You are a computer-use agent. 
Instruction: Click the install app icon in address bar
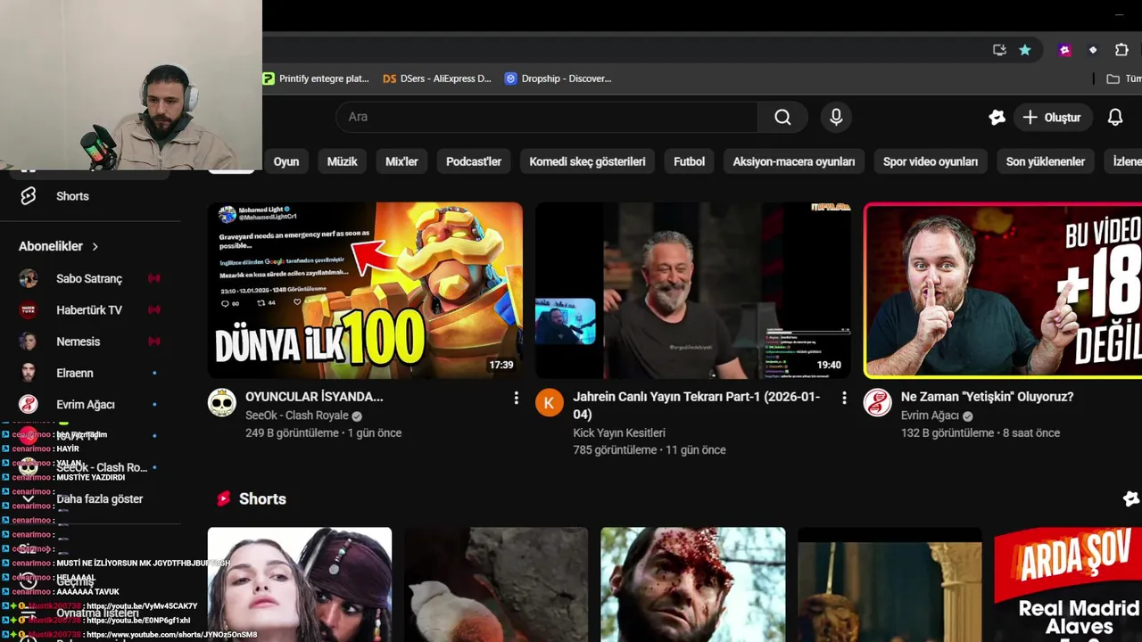(x=999, y=50)
